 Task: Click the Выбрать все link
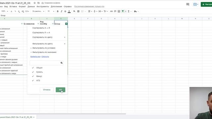(35, 57)
